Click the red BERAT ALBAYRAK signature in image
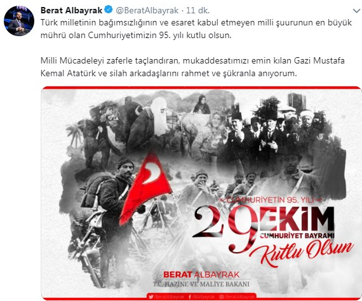Viewport: 362px width, 301px height. click(x=201, y=274)
